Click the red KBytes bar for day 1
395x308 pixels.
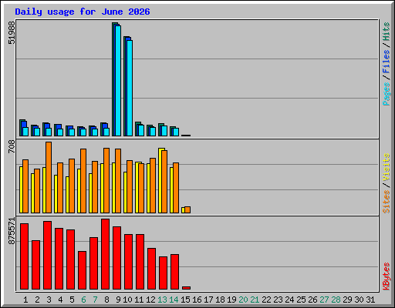pos(25,256)
